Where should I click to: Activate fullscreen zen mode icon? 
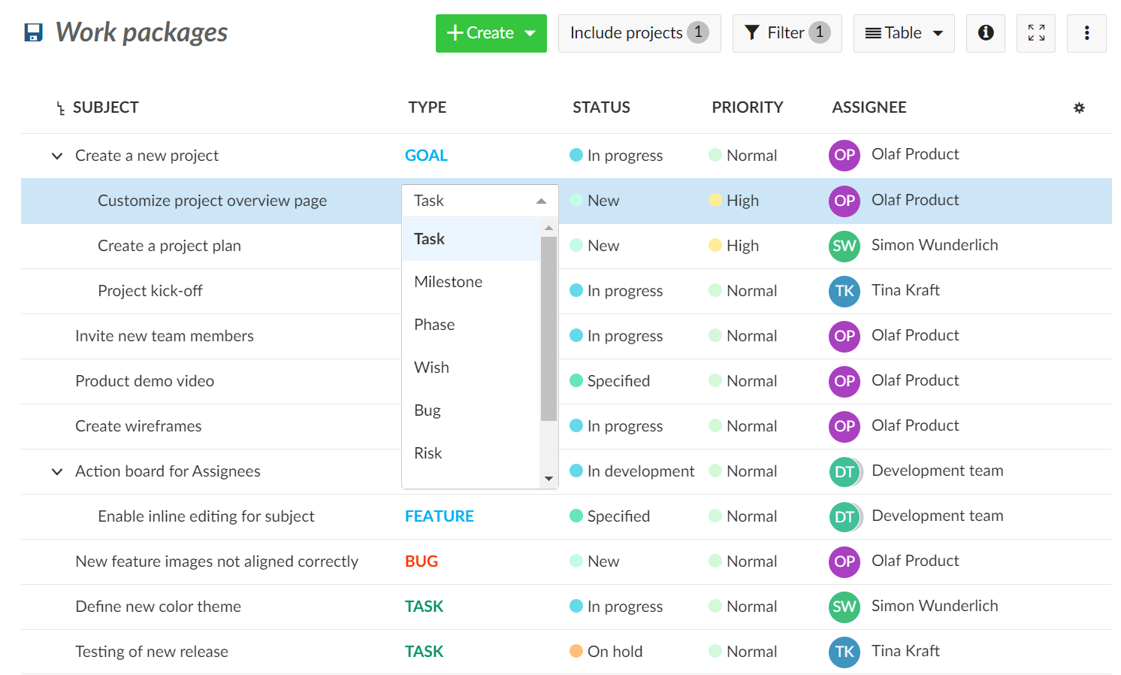tap(1035, 33)
